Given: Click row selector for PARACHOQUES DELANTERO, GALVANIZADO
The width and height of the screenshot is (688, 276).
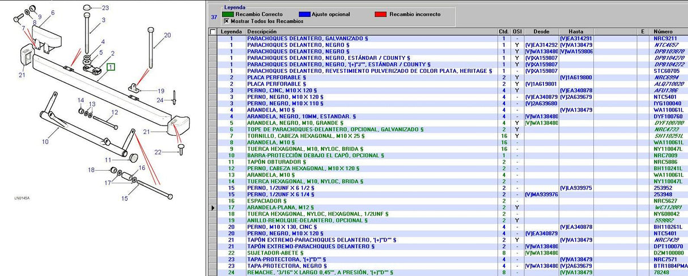Looking at the screenshot, I should coord(213,38).
